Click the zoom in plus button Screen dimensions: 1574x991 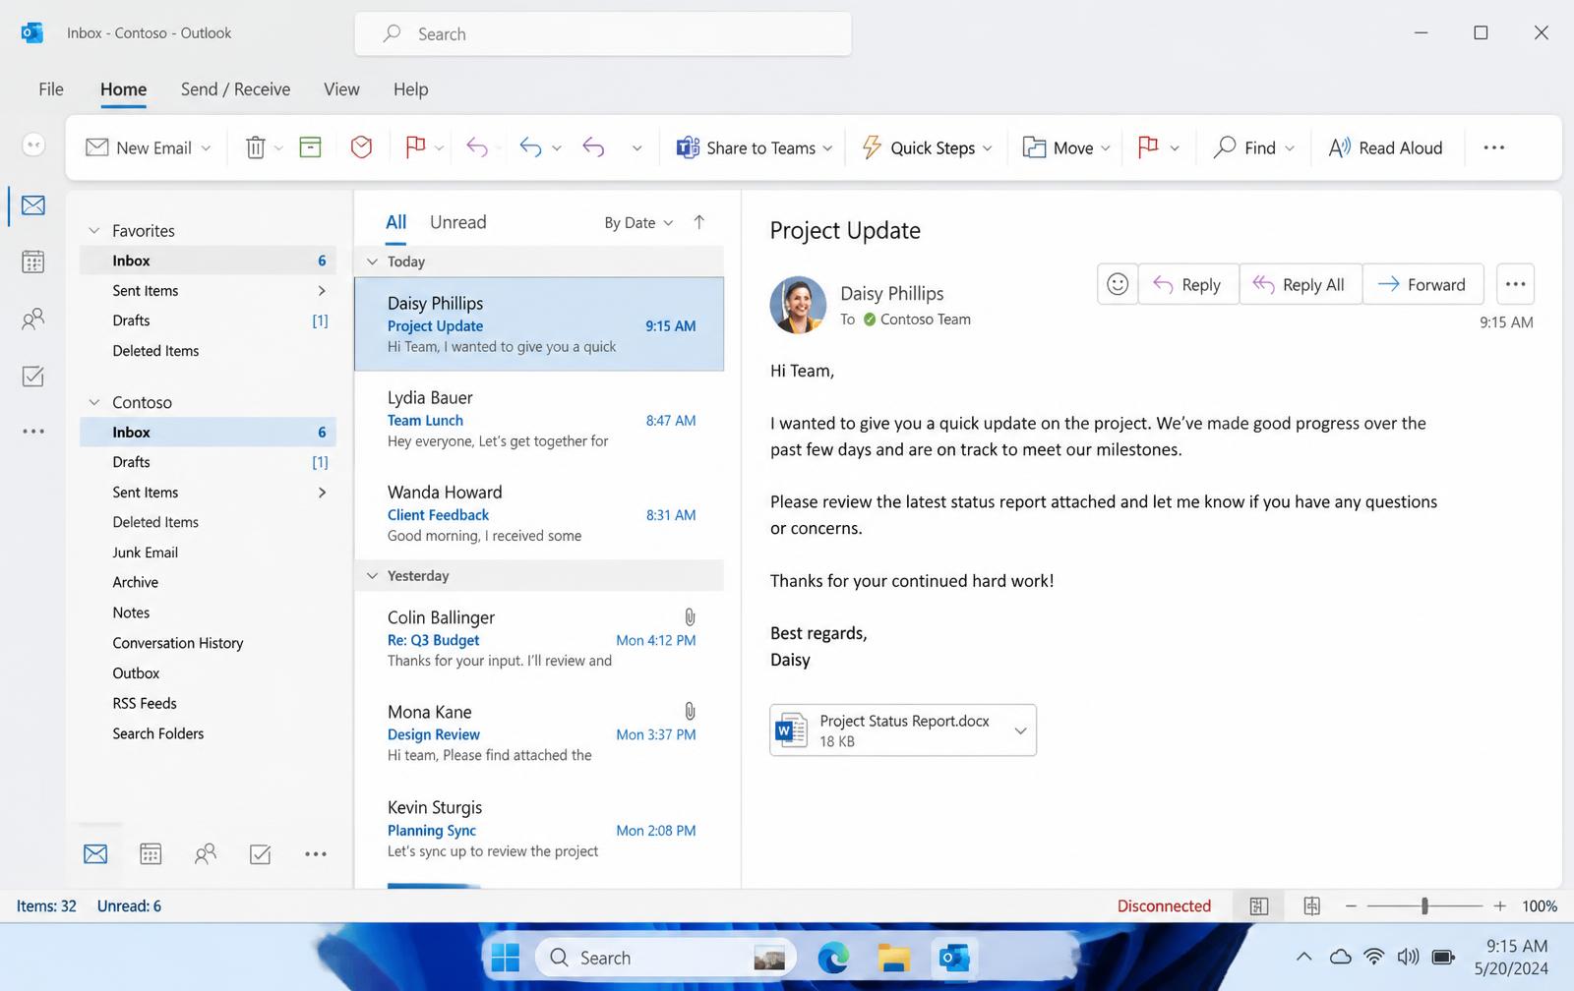1499,906
